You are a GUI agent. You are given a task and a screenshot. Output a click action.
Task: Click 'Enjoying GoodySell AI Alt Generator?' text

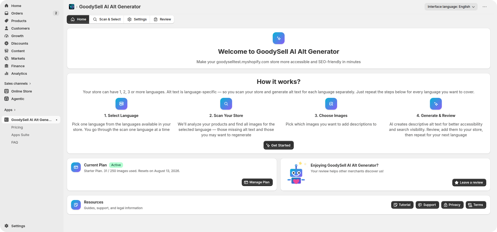click(x=345, y=165)
